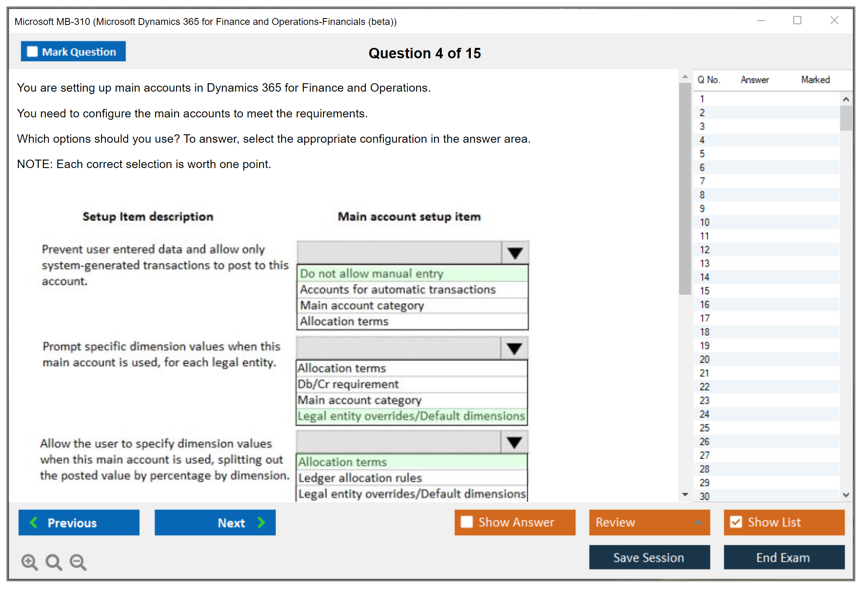Image resolution: width=865 pixels, height=591 pixels.
Task: Choose highlighted 'Allocation terms' in third list
Action: [x=412, y=462]
